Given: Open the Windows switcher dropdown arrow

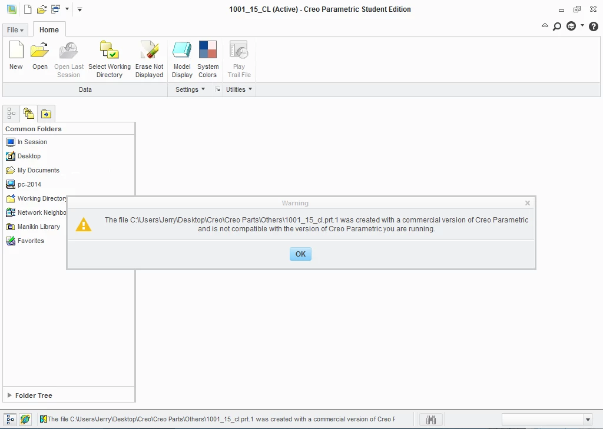Looking at the screenshot, I should point(67,9).
